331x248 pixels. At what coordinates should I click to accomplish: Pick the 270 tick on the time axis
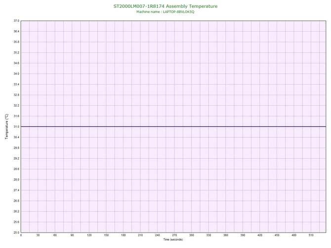[174, 236]
